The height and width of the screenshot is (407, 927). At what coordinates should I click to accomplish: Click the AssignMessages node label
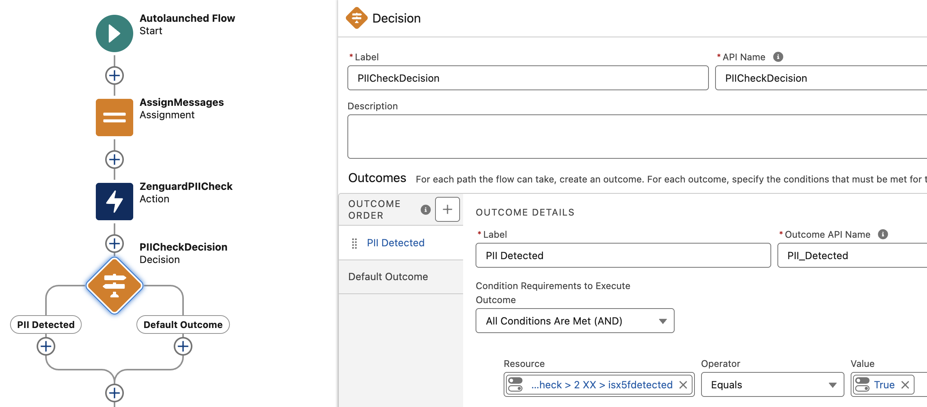coord(182,102)
